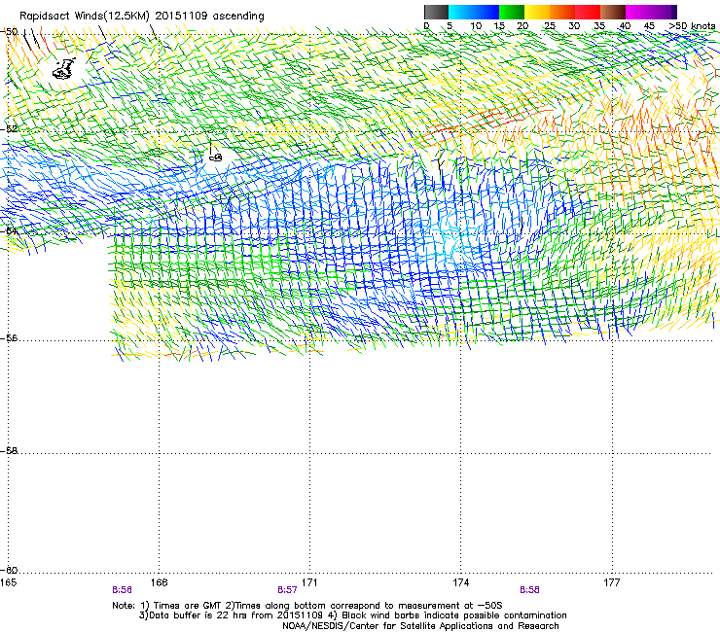
Task: Click the legend label '30'
Action: pyautogui.click(x=574, y=26)
